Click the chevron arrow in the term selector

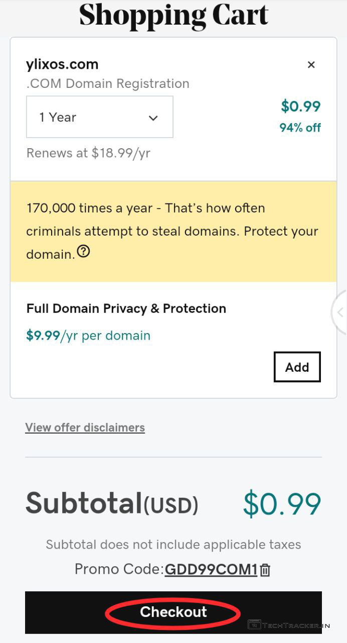153,118
